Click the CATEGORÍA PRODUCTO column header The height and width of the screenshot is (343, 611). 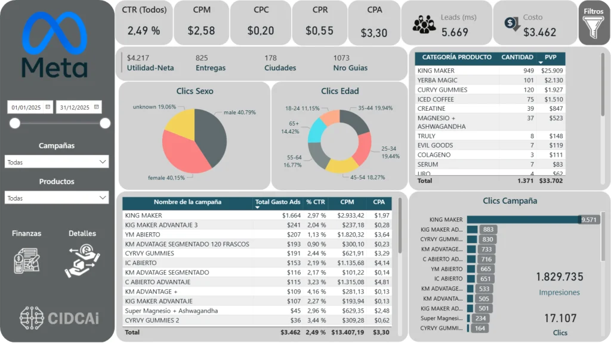[x=456, y=58]
